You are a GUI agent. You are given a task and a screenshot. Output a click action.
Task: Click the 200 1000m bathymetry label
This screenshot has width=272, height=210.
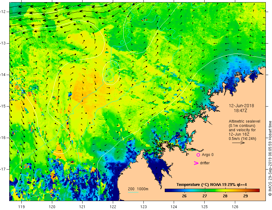pos(138,189)
